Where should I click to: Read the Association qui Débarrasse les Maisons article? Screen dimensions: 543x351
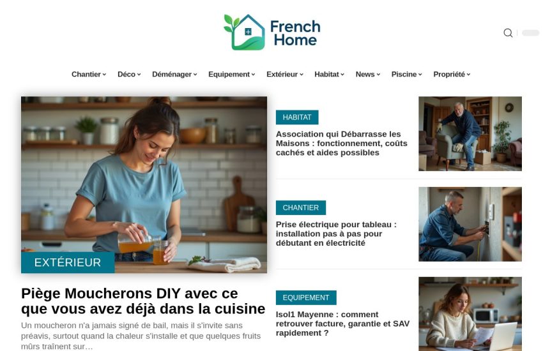coord(342,143)
